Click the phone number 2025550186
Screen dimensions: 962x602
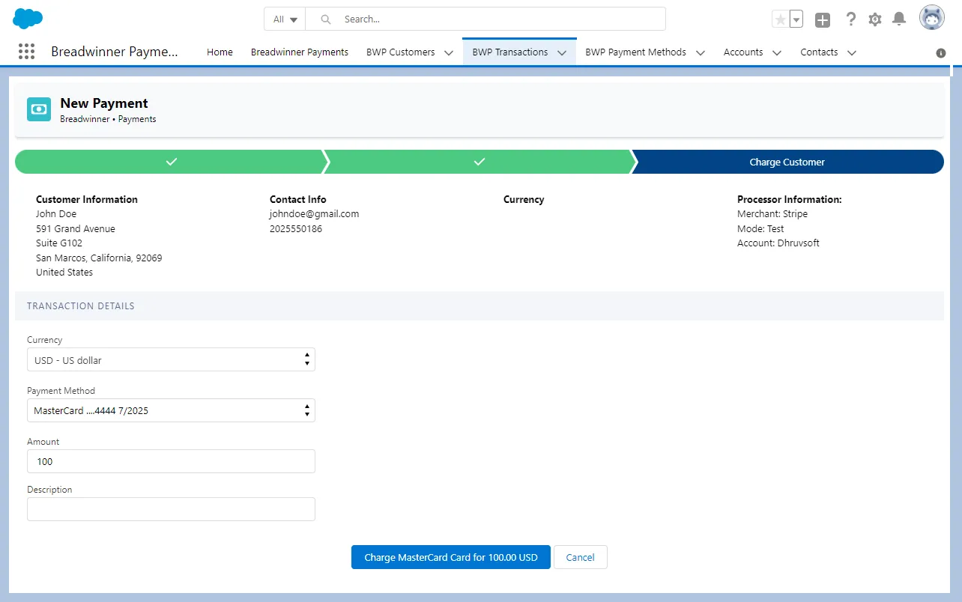pyautogui.click(x=296, y=229)
